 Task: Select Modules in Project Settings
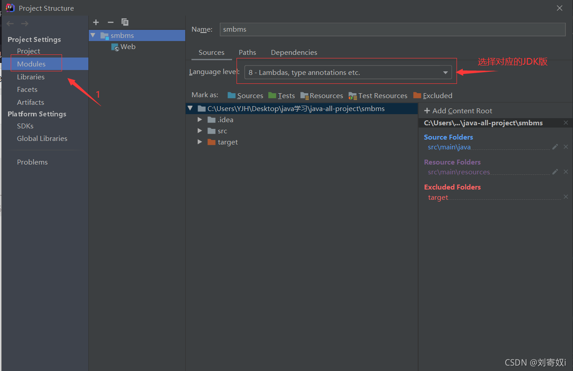(31, 64)
